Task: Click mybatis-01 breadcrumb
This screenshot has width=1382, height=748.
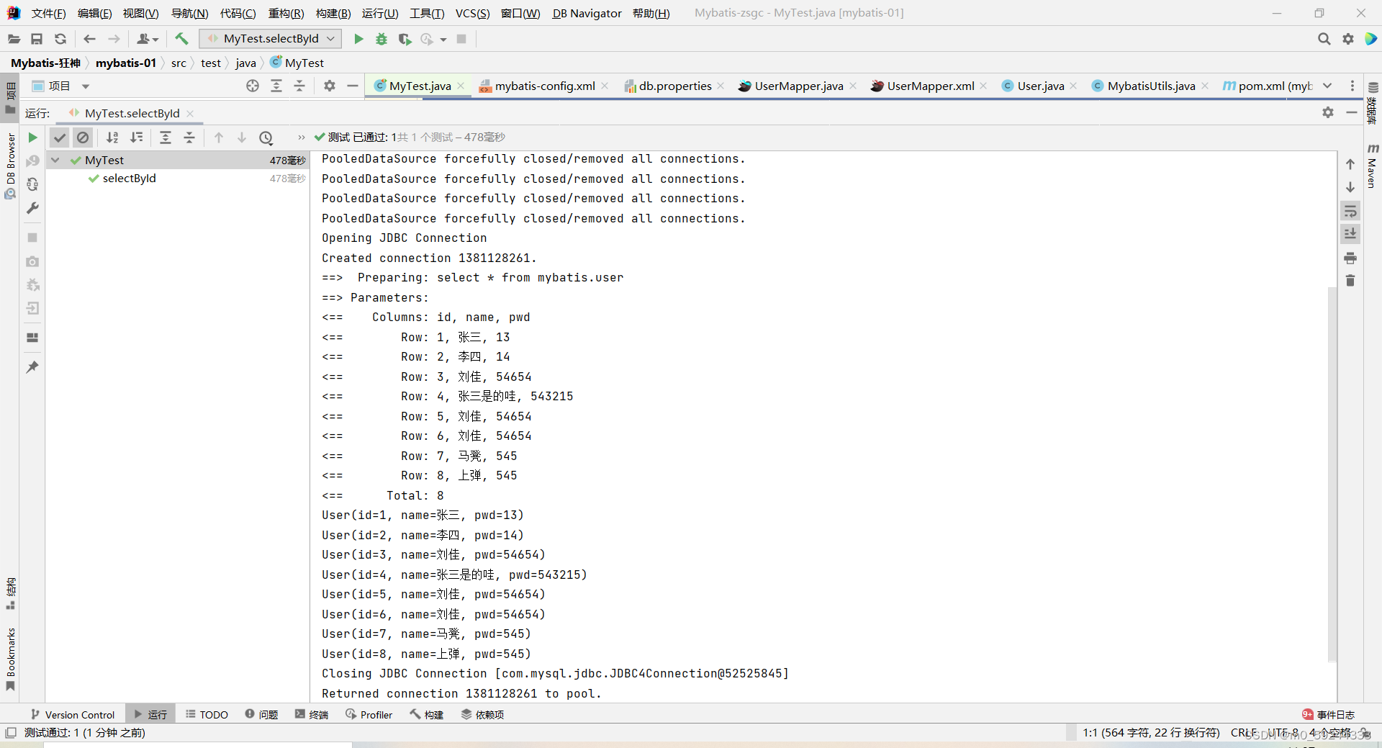Action: pyautogui.click(x=126, y=63)
